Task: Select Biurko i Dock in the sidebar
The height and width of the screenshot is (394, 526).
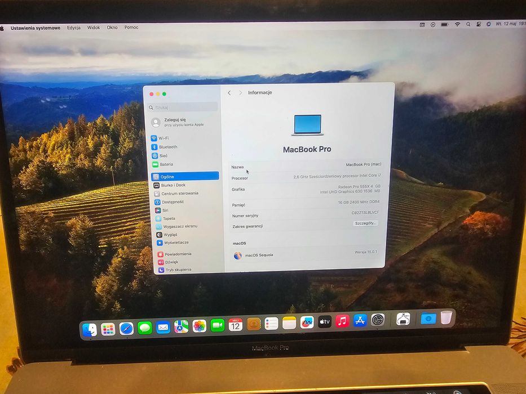Action: [x=169, y=185]
